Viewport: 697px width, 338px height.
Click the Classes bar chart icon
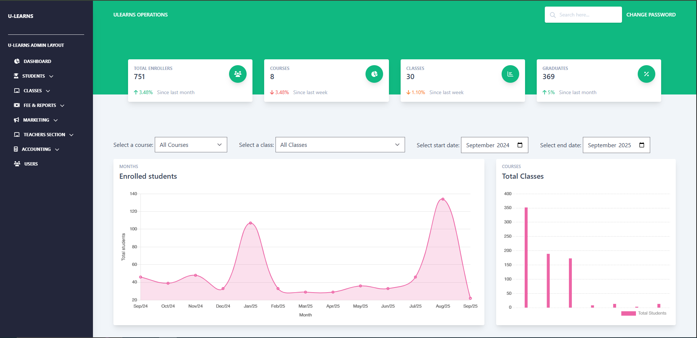pos(510,74)
